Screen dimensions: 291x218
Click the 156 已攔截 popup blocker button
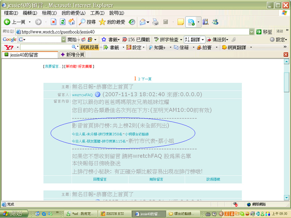click(x=136, y=40)
